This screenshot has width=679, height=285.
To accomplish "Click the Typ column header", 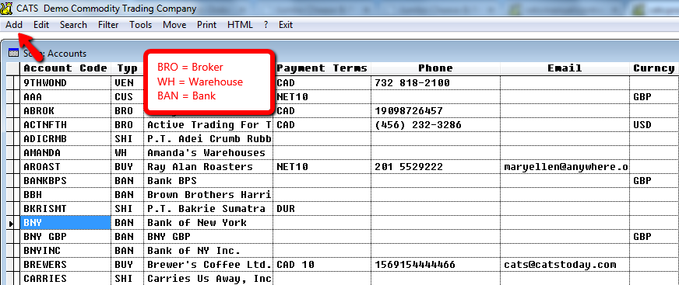I will 127,68.
